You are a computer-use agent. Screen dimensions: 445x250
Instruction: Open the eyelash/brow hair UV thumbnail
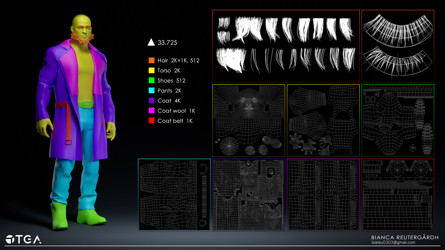[x=398, y=46]
